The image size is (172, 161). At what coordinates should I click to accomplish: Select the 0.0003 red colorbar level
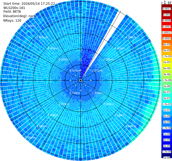167,27
